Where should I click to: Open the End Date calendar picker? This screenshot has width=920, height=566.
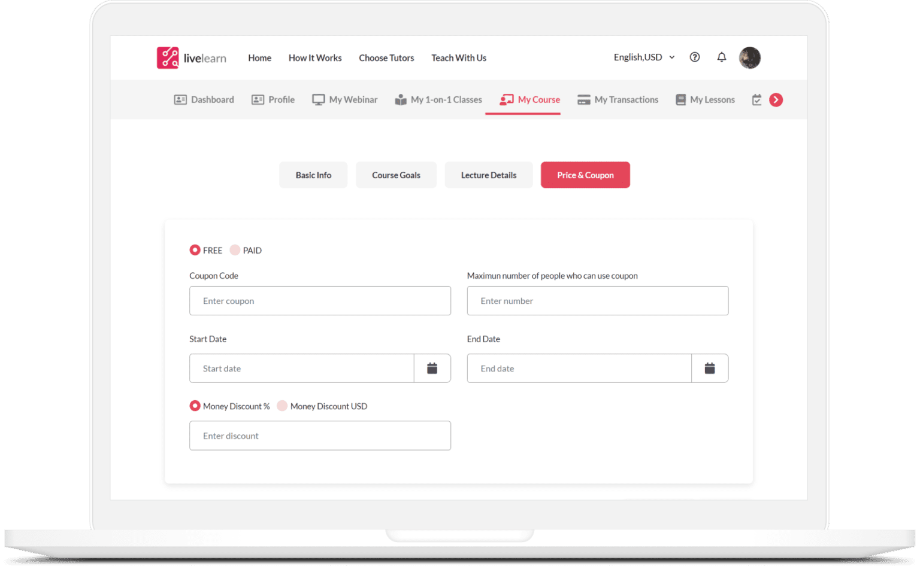tap(710, 368)
